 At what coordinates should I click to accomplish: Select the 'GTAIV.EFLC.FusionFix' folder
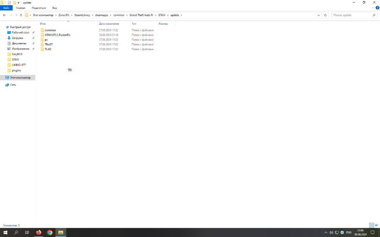(57, 35)
